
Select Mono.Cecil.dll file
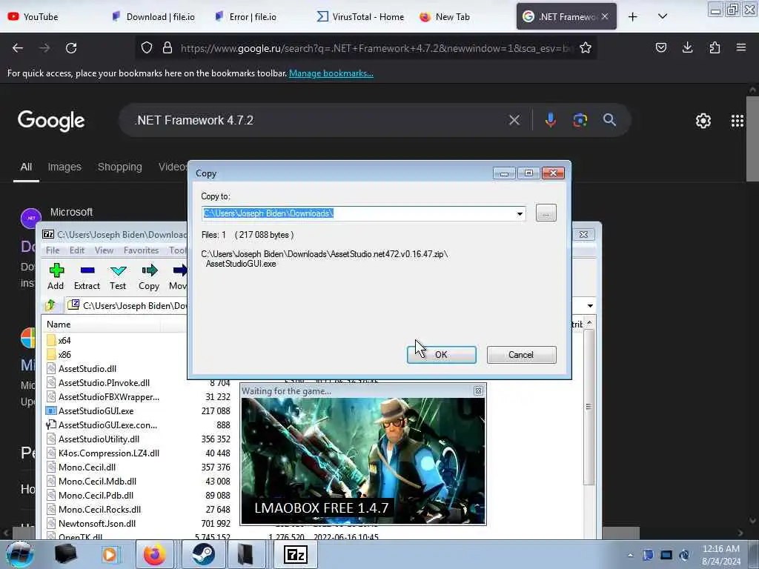click(x=82, y=467)
